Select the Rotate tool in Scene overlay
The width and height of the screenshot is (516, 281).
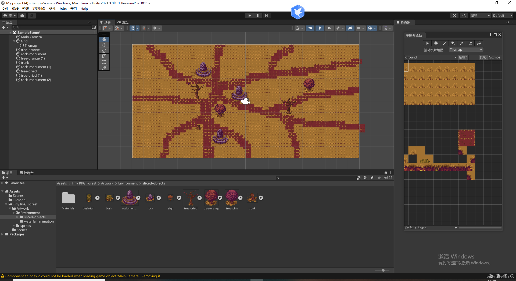click(x=104, y=51)
